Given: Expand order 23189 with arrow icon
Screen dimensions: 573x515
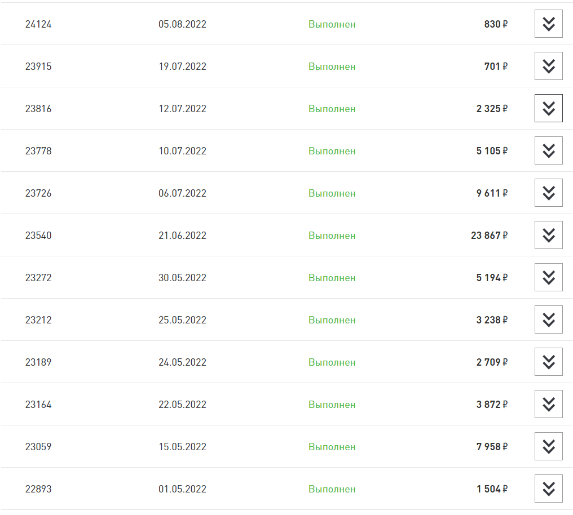Looking at the screenshot, I should tap(548, 362).
